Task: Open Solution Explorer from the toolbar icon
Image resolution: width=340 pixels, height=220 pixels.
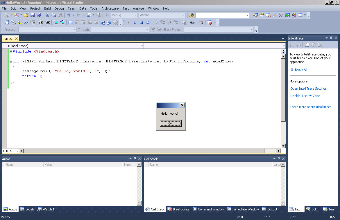Action: [x=255, y=15]
